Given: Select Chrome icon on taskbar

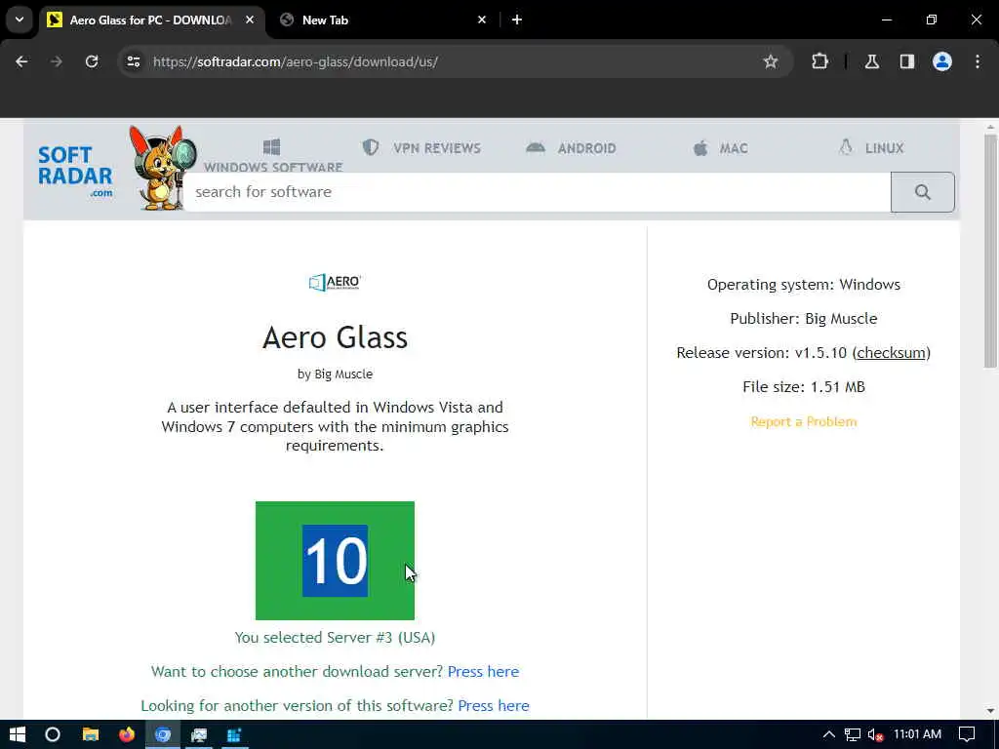Looking at the screenshot, I should point(163,734).
